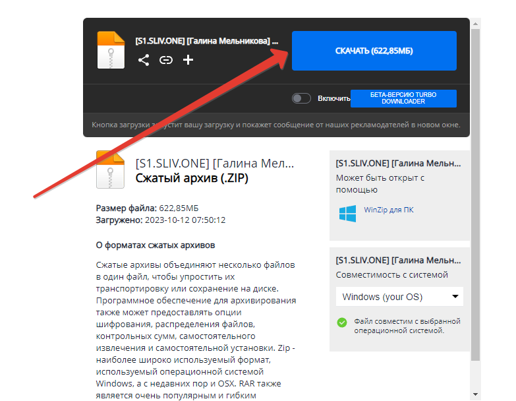Click the file title in WinZip sidebar card
Image resolution: width=516 pixels, height=401 pixels.
coord(398,164)
